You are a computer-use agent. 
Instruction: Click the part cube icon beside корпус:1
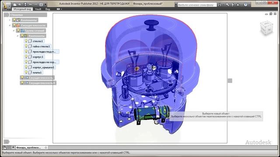pyautogui.click(x=30, y=57)
